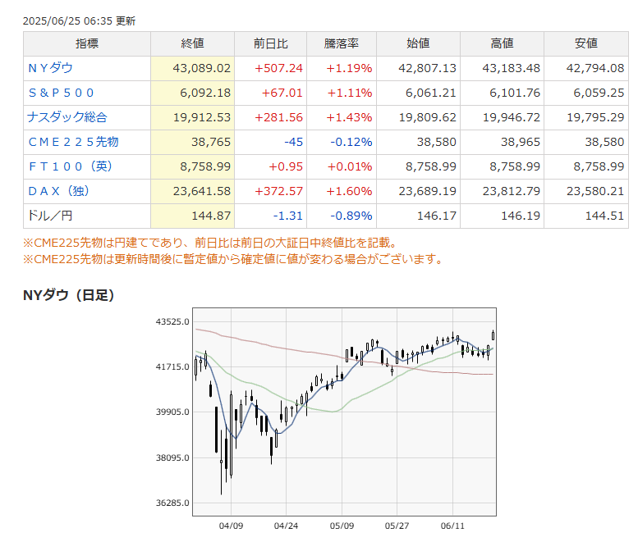Select CME225 closing value 38,765

pyautogui.click(x=211, y=142)
